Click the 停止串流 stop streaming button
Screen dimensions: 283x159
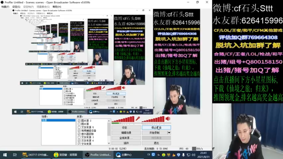[x=156, y=128]
